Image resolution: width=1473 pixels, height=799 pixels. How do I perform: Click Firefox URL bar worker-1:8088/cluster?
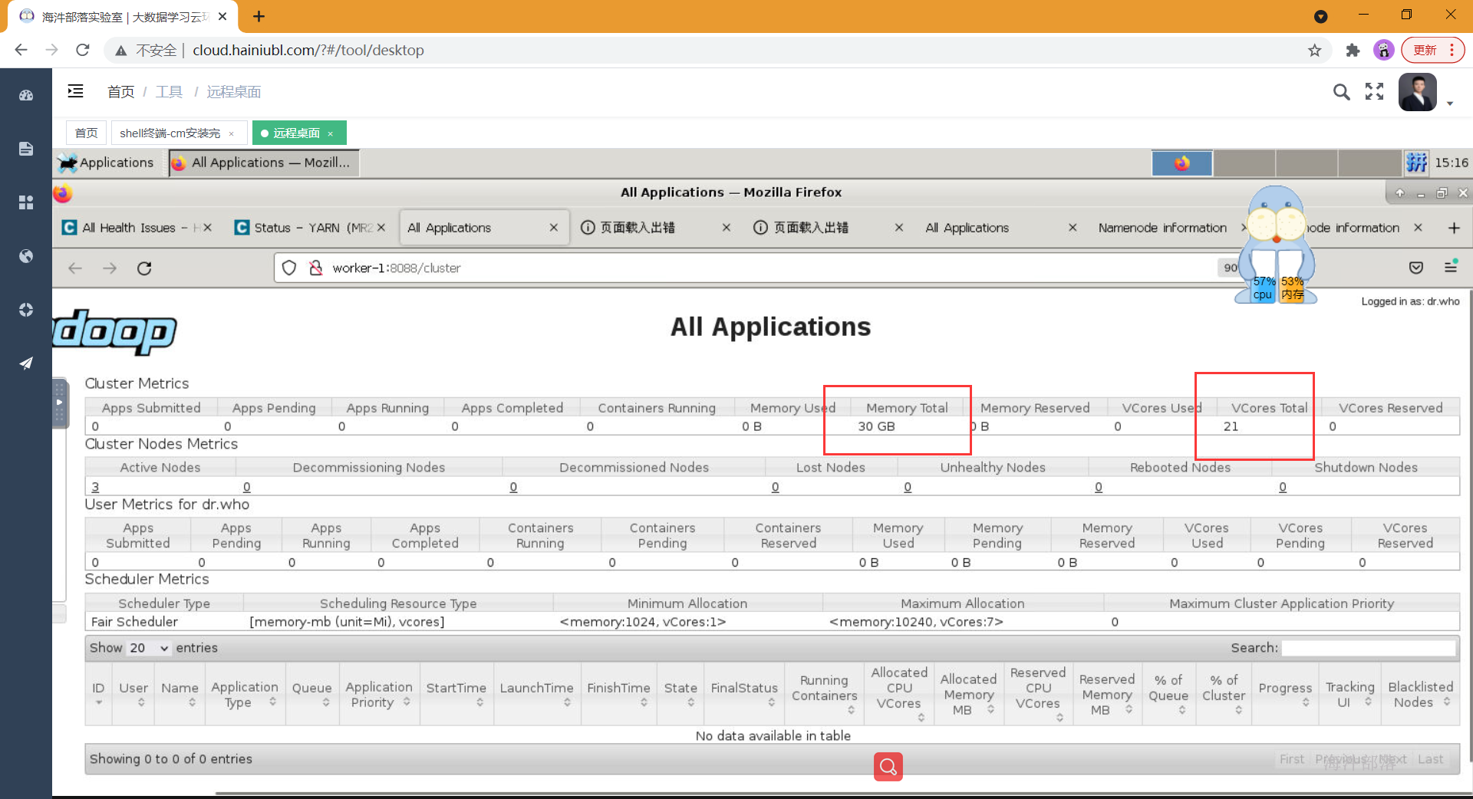(x=744, y=268)
